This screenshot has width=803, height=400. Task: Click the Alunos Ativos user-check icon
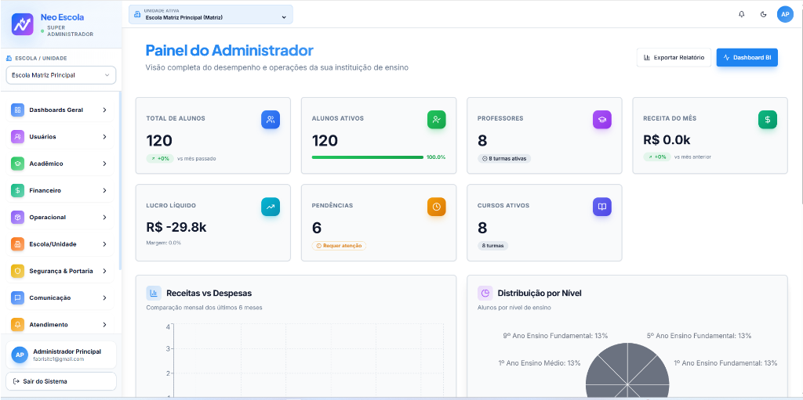click(436, 120)
